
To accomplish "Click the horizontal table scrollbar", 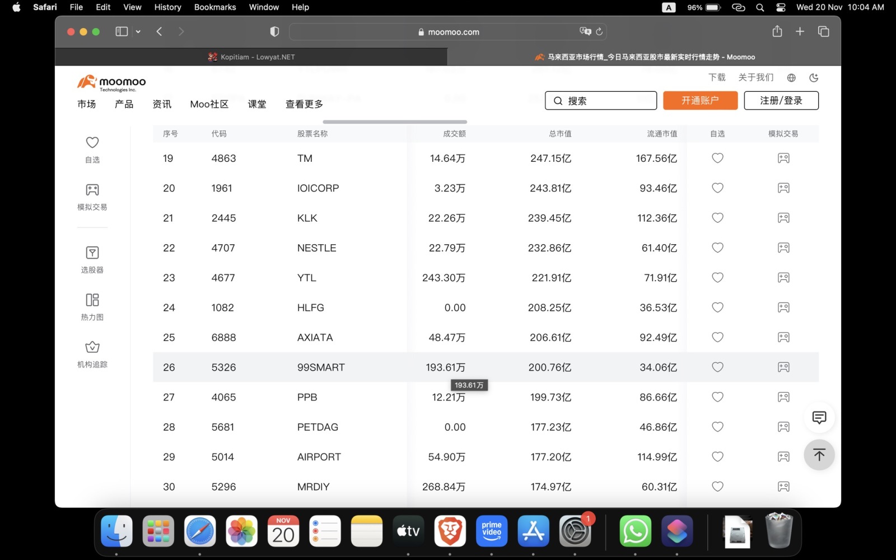I will [x=395, y=122].
